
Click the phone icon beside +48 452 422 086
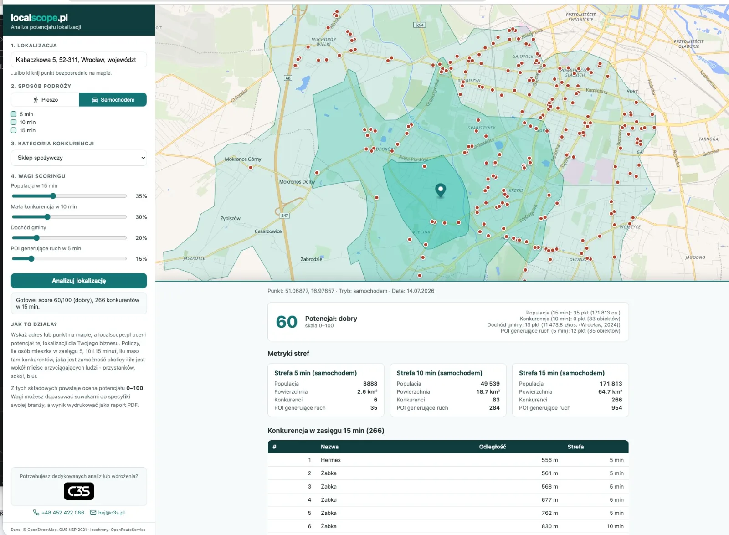click(36, 513)
